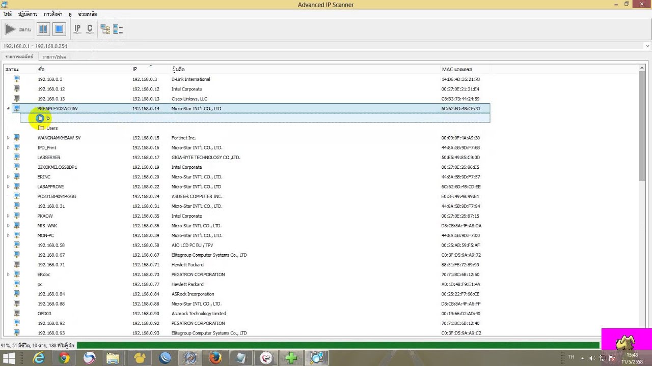The width and height of the screenshot is (652, 366).
Task: Click the device icon next to 192.168.0.71
Action: click(x=16, y=265)
